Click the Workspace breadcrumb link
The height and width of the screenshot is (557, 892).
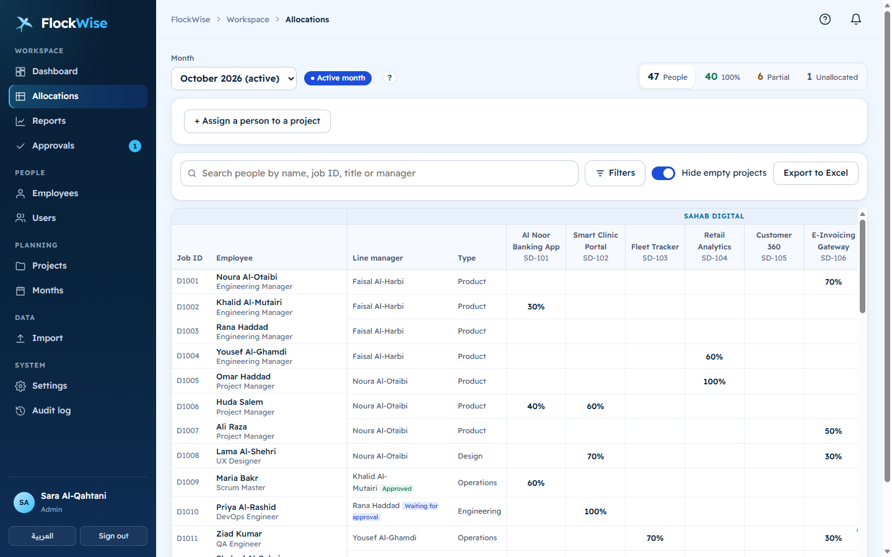pyautogui.click(x=248, y=20)
